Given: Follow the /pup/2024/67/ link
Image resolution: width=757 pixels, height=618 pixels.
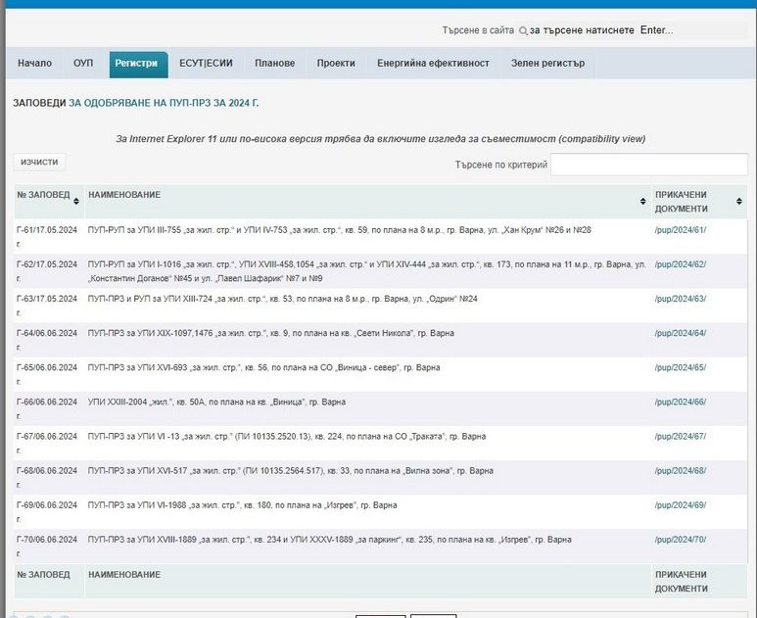Looking at the screenshot, I should pos(680,437).
